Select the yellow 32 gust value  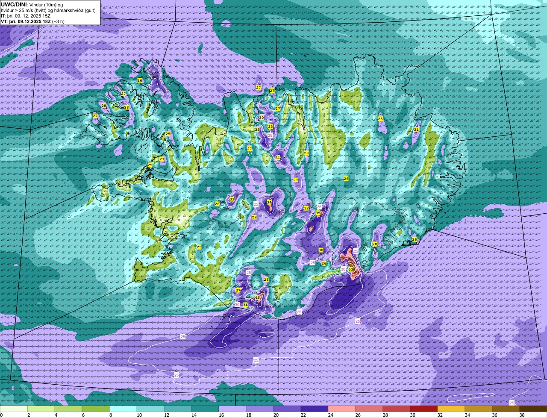coord(306,208)
